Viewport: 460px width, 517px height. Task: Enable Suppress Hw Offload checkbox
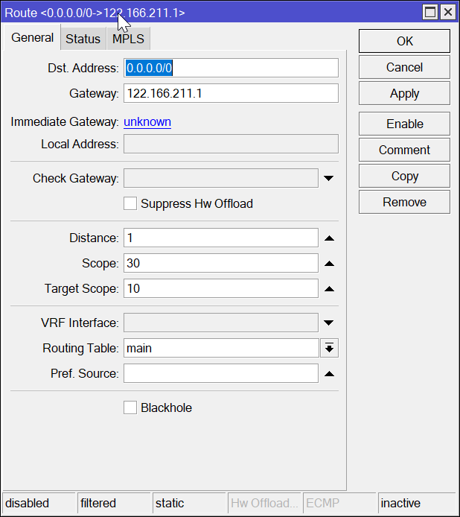tap(130, 203)
